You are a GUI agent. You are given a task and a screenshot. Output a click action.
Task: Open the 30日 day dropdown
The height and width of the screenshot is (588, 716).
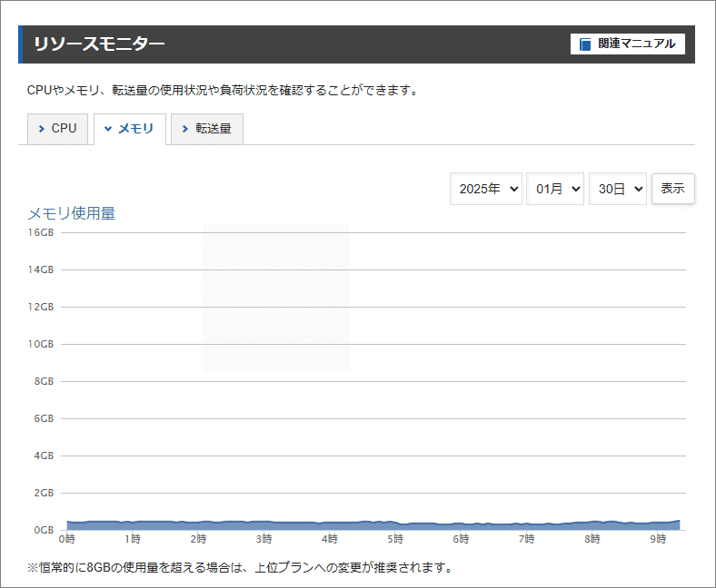pyautogui.click(x=617, y=189)
